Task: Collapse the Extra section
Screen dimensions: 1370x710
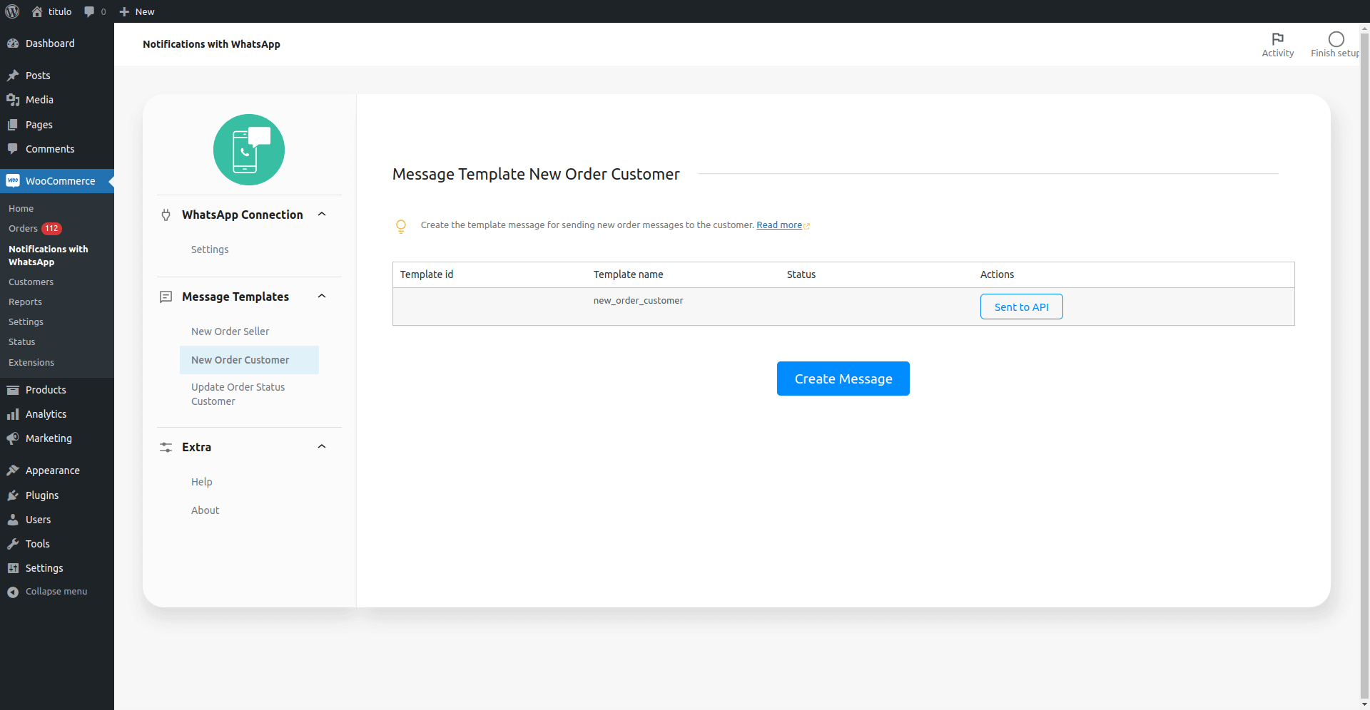Action: (x=322, y=446)
